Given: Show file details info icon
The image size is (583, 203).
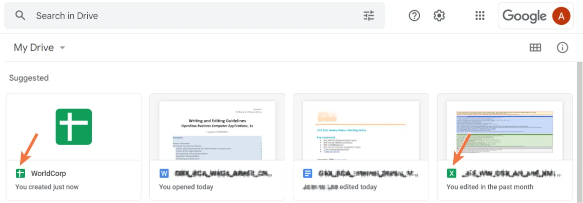Looking at the screenshot, I should pos(562,47).
